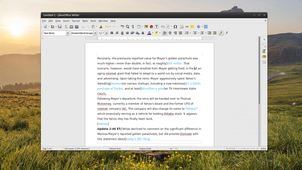
Task: Click the Increase Indent icon
Action: tap(210, 33)
